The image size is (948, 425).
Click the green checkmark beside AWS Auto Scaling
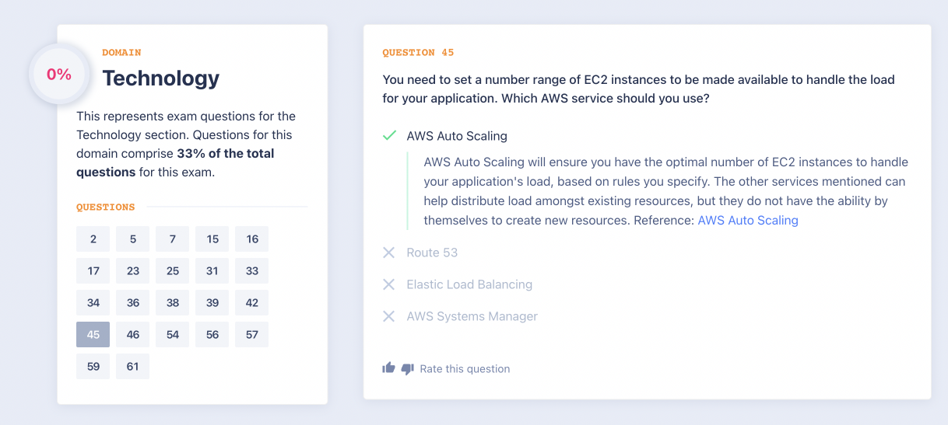389,136
